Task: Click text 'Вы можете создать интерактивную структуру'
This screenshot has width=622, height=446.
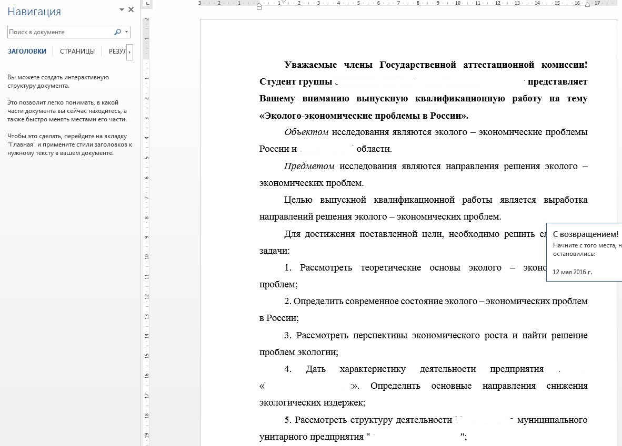Action: click(58, 81)
